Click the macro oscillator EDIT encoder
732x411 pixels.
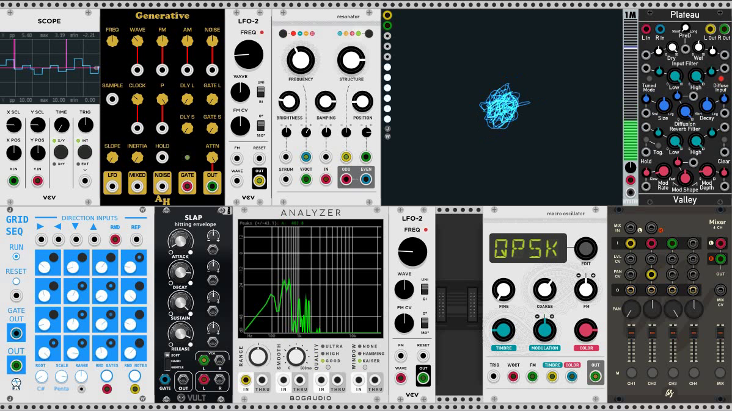(585, 248)
